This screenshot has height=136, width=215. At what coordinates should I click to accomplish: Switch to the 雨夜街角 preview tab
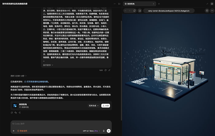click(140, 4)
